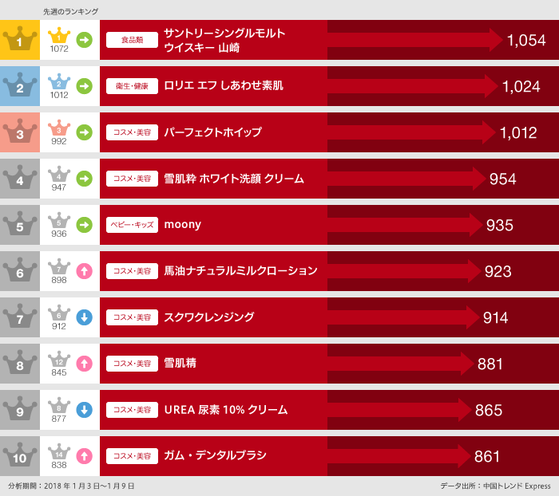Click the score value 861
This screenshot has height=496, width=559.
coord(487,457)
